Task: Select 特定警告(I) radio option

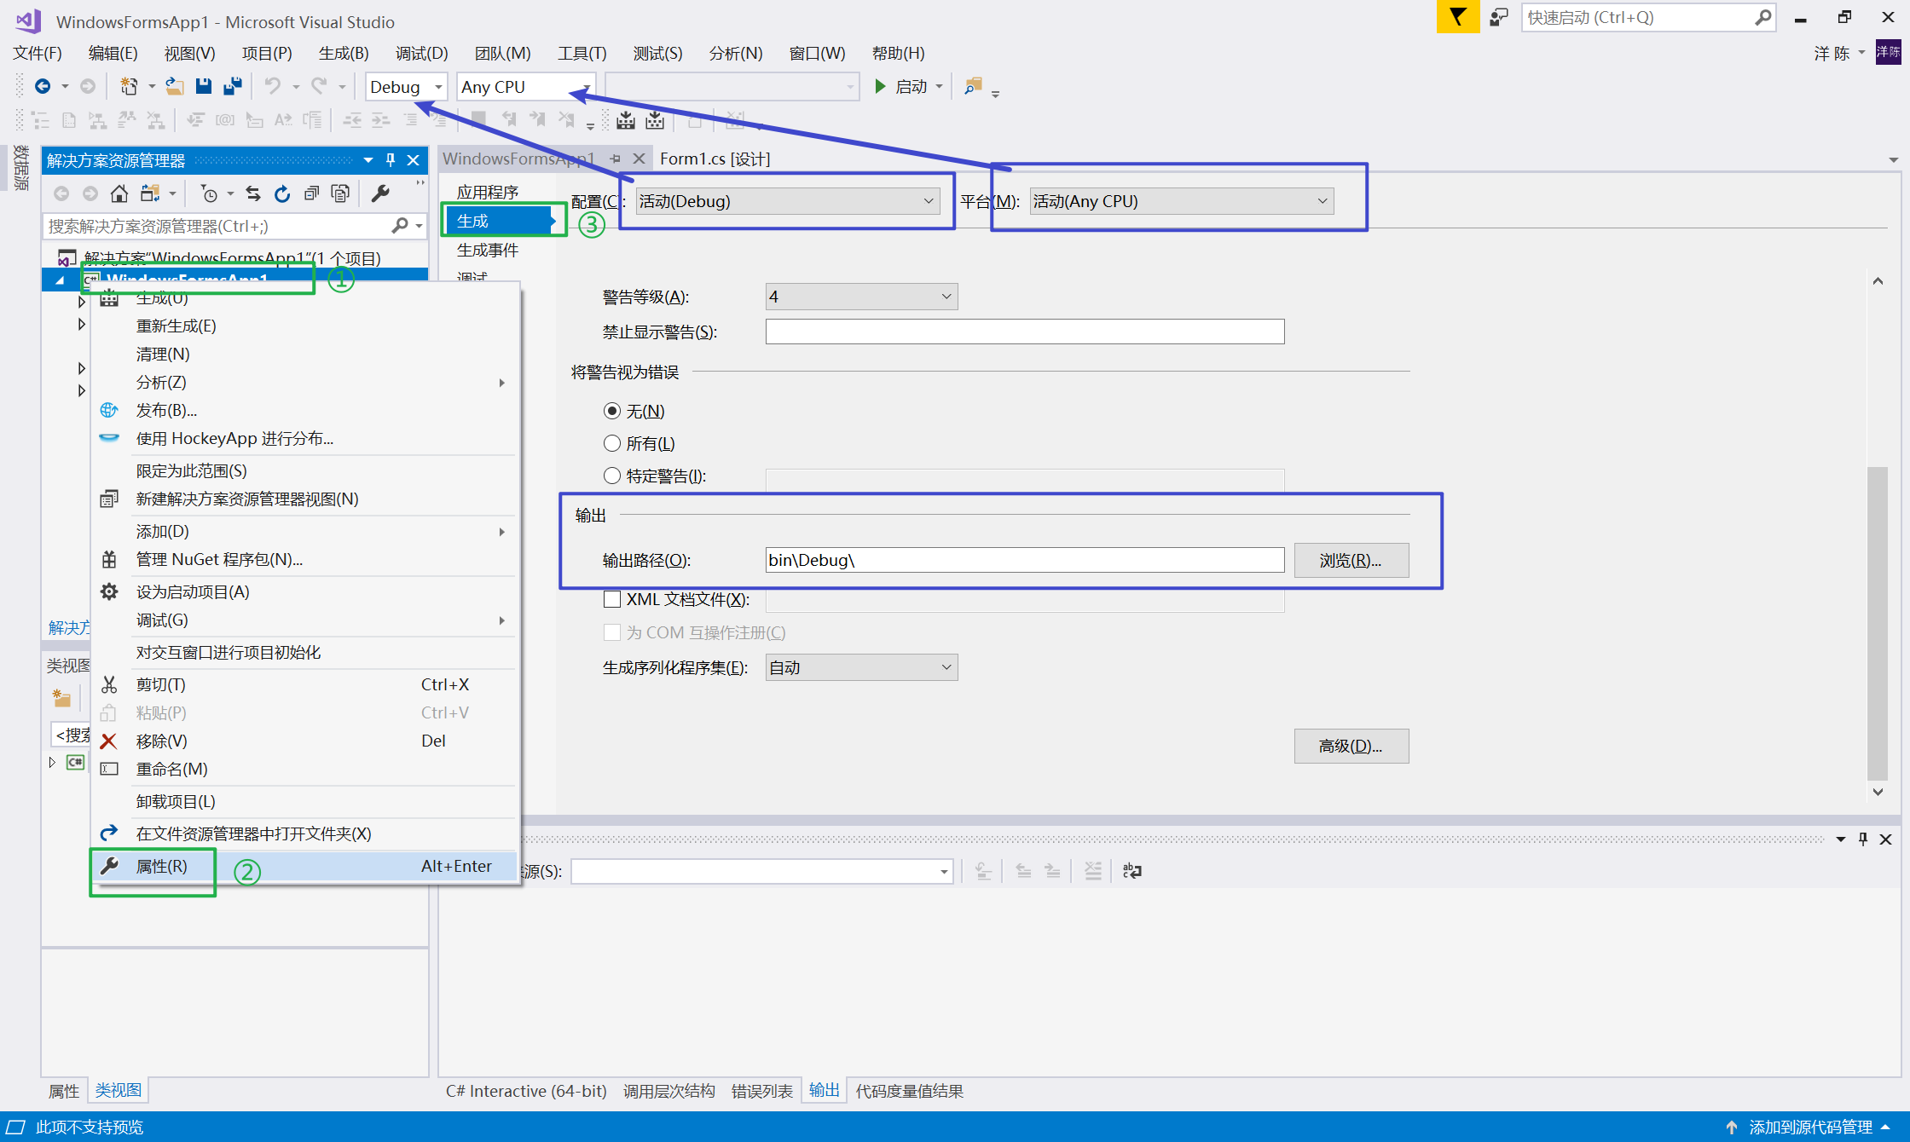Action: 612,475
